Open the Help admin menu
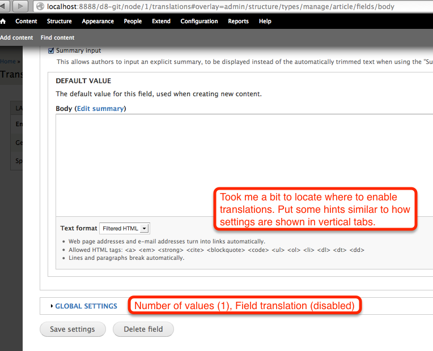Screen dimensions: 433x351 point(265,22)
